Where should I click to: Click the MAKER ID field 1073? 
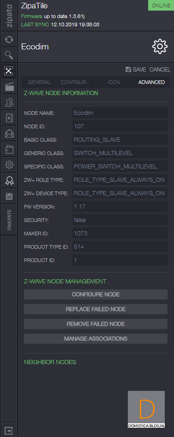pos(120,233)
